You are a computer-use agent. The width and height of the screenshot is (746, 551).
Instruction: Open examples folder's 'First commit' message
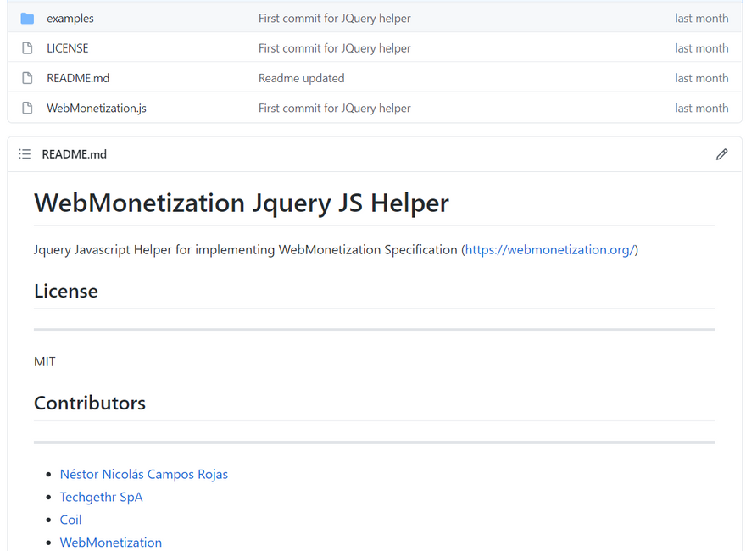(x=334, y=19)
